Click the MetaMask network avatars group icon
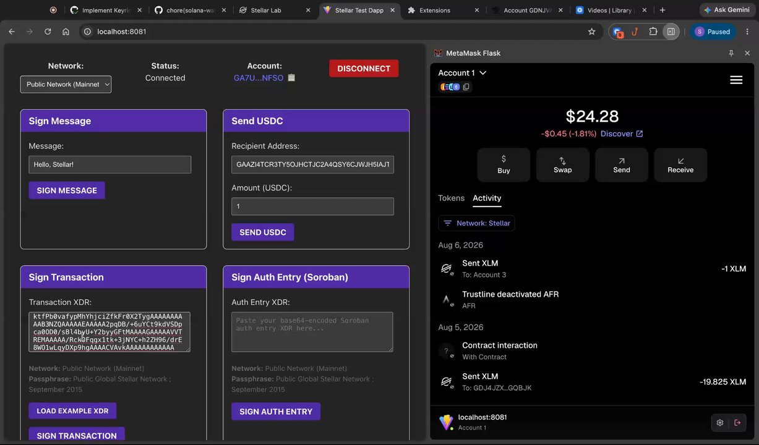The image size is (759, 445). (x=450, y=87)
